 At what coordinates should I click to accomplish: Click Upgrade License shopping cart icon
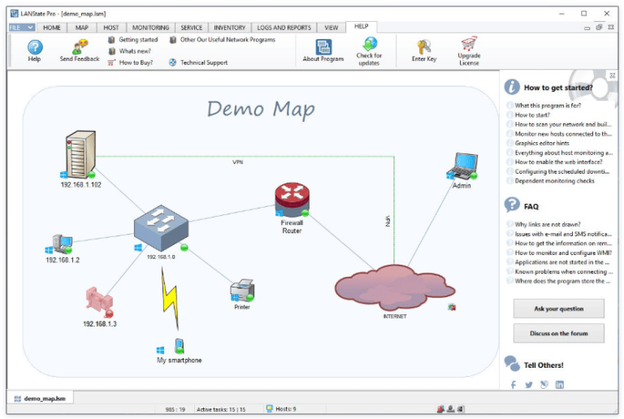point(469,44)
